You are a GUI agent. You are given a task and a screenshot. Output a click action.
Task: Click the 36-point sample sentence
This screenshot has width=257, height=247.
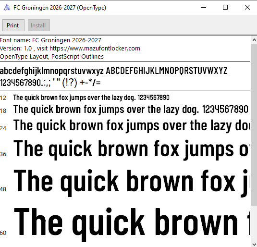tap(132, 149)
